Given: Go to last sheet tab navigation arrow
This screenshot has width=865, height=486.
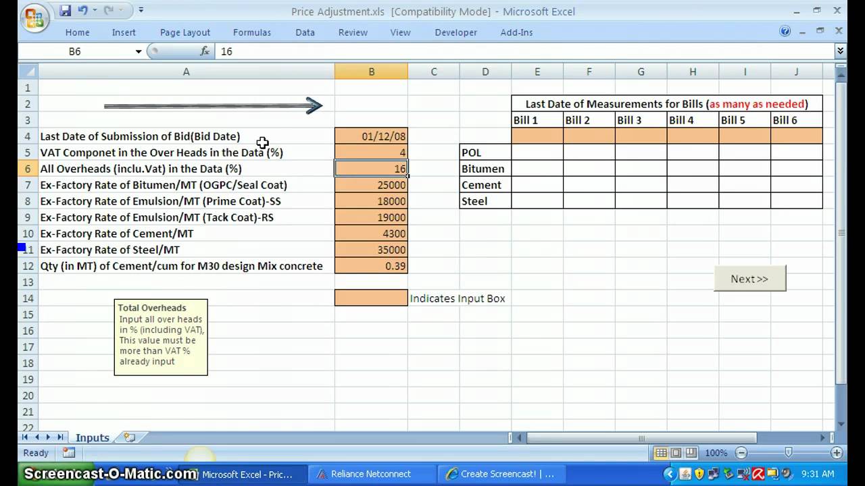Looking at the screenshot, I should [60, 437].
